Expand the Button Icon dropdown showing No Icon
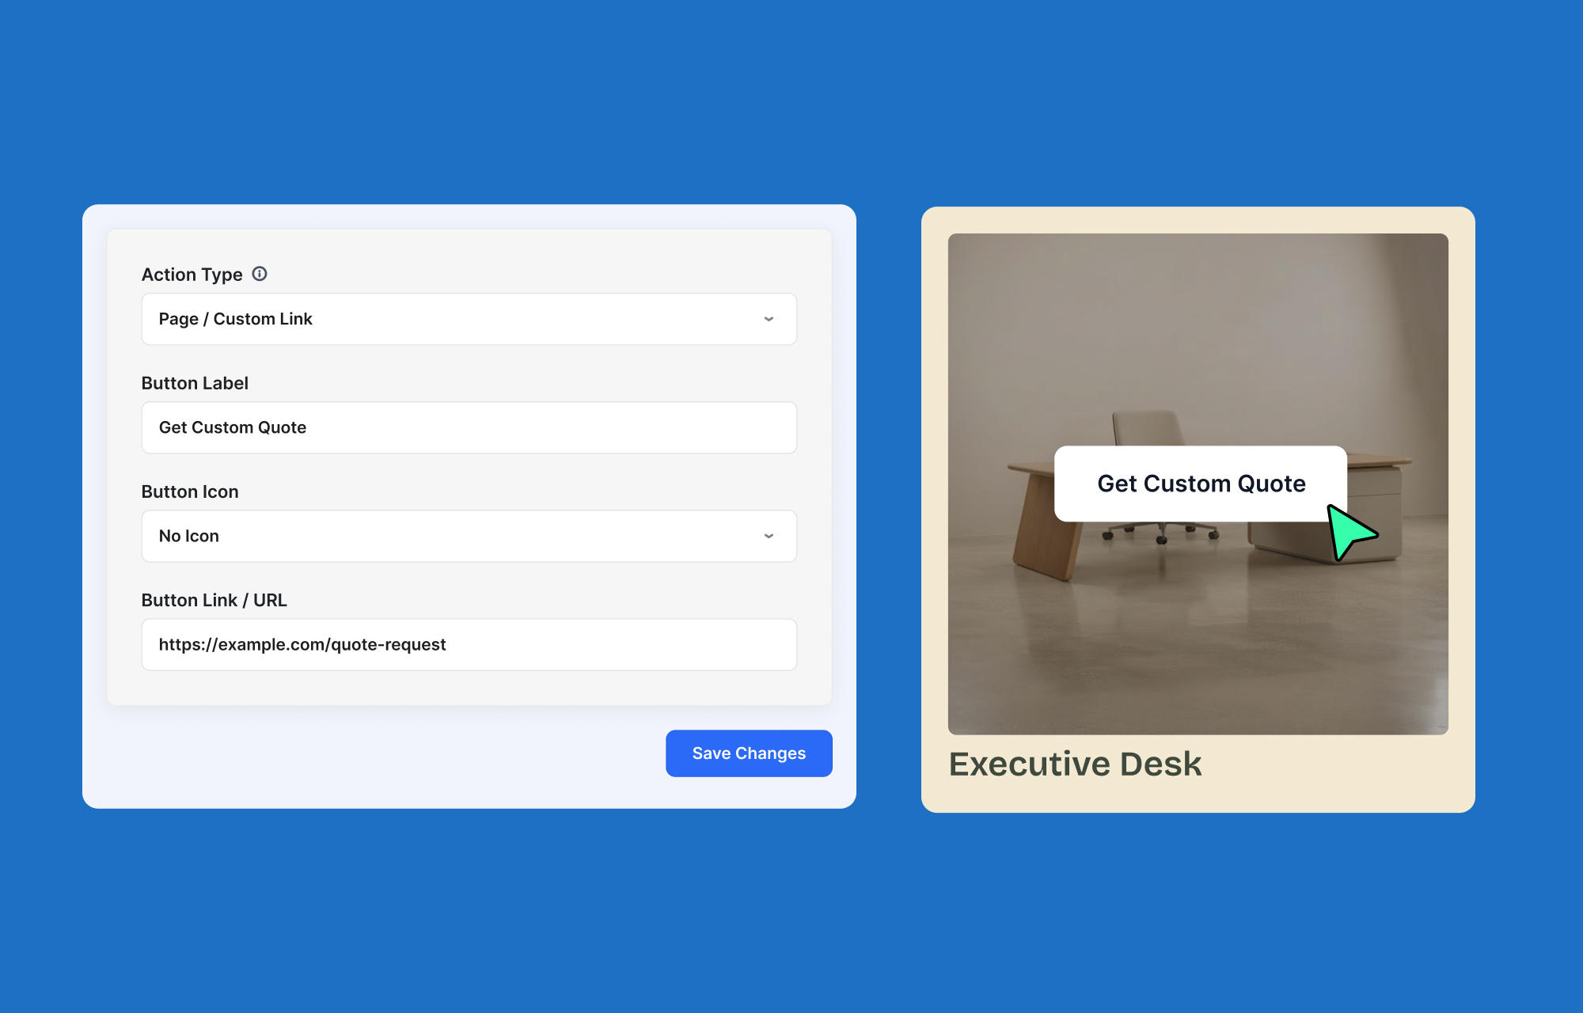This screenshot has width=1583, height=1013. pyautogui.click(x=469, y=536)
